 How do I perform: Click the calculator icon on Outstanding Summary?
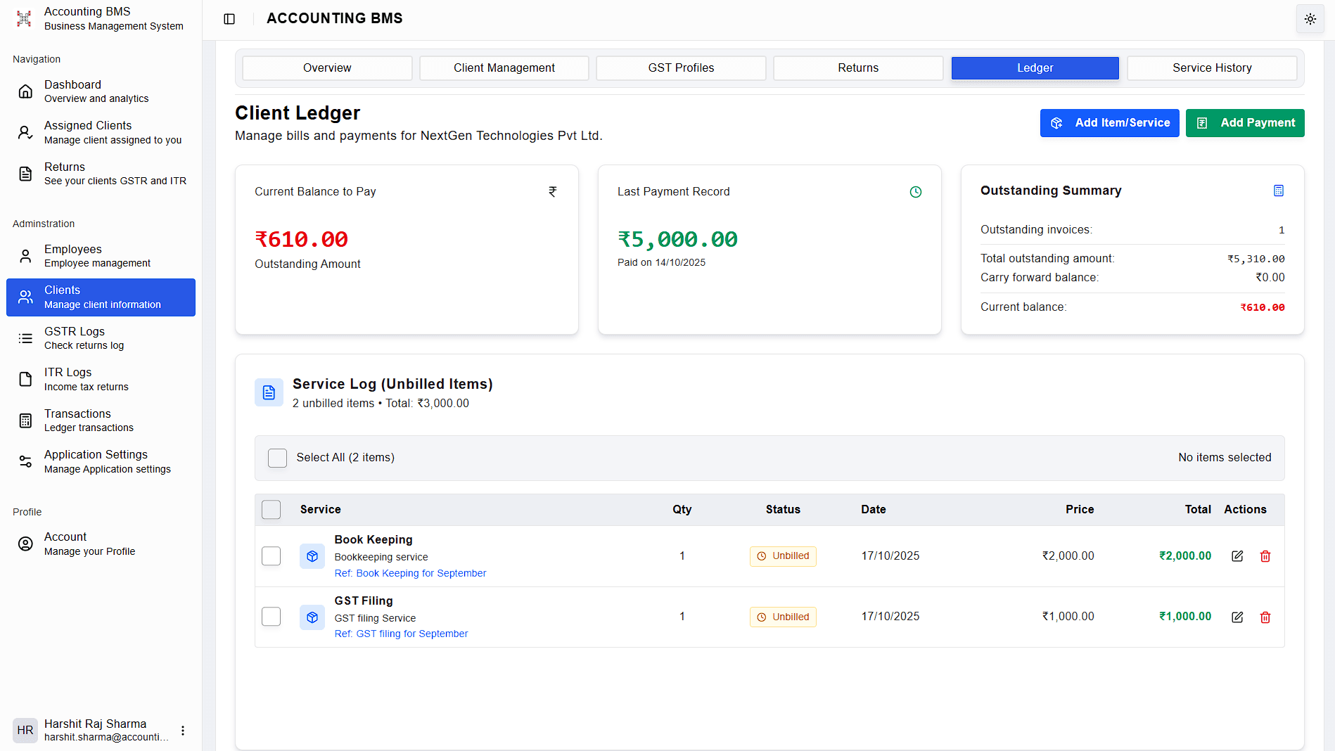pos(1279,190)
